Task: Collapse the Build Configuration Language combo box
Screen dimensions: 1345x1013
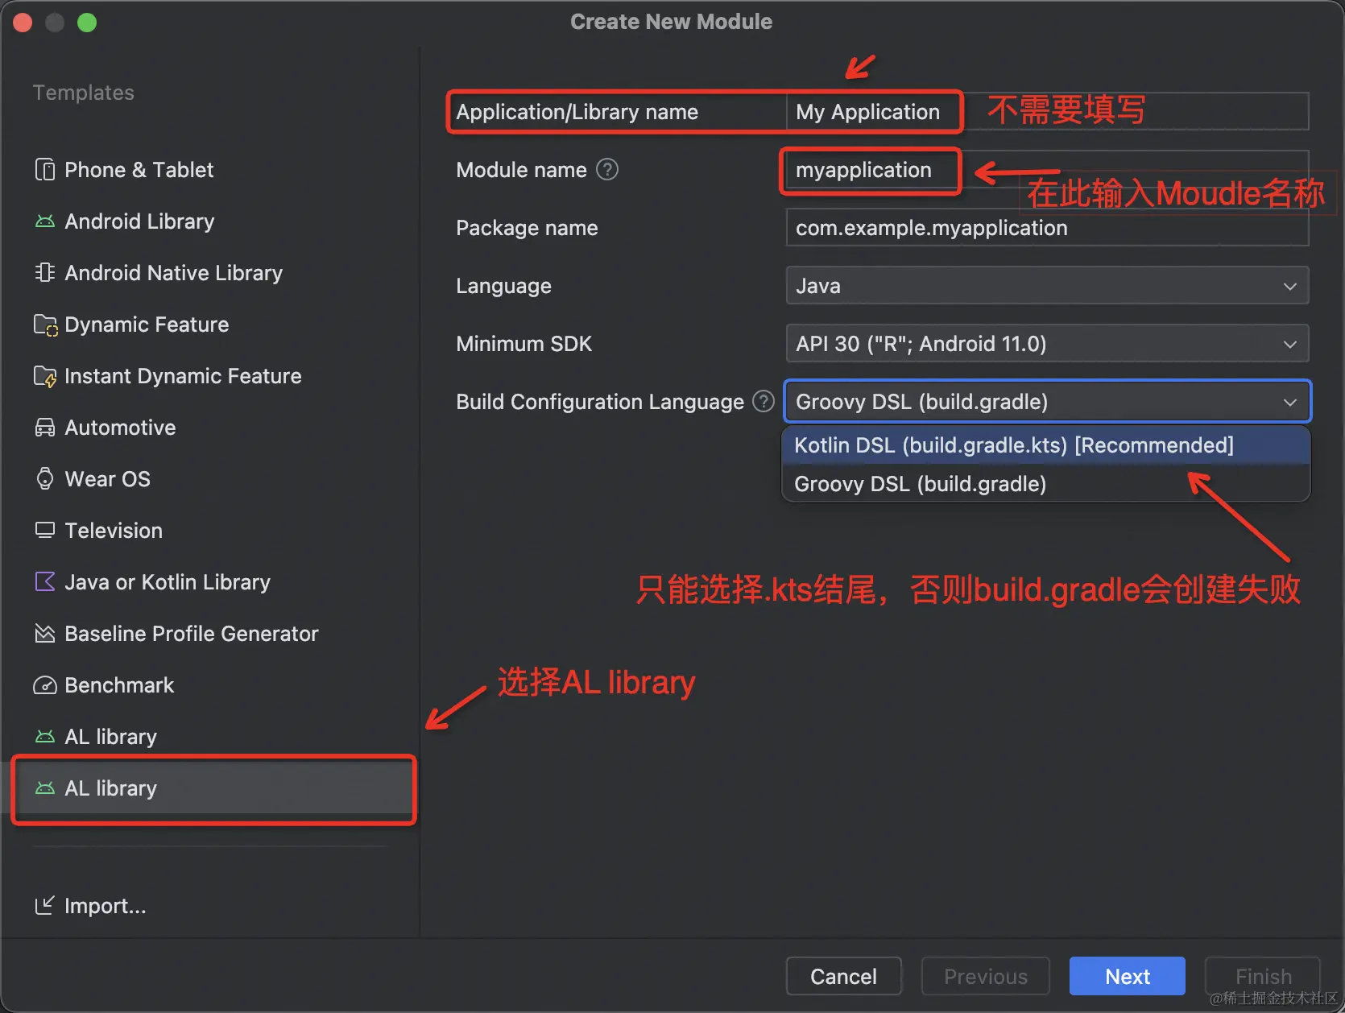Action: pyautogui.click(x=1047, y=402)
